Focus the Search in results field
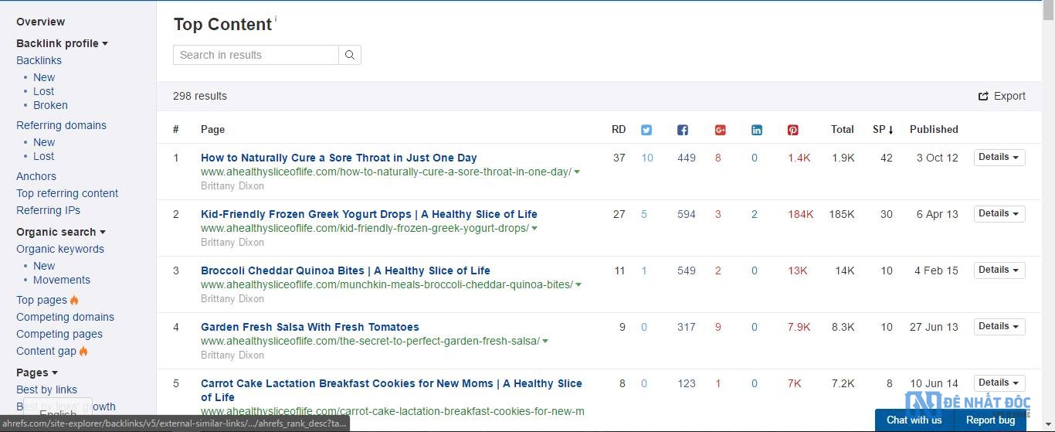 coord(256,55)
